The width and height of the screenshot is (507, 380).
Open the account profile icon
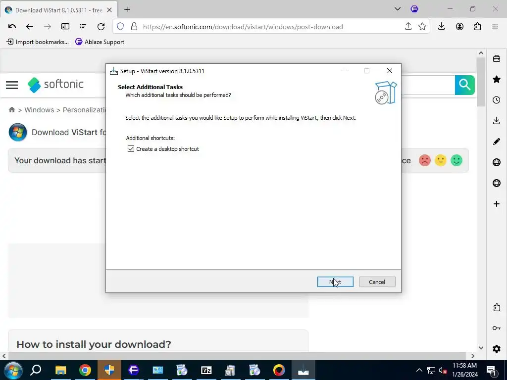point(459,27)
